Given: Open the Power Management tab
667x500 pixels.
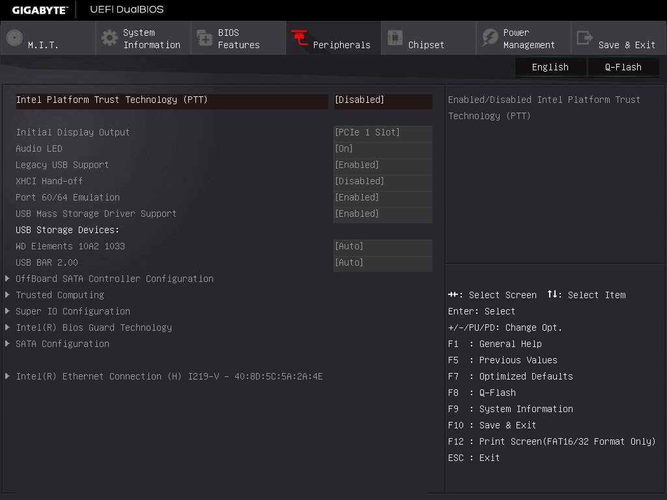Looking at the screenshot, I should tap(524, 38).
